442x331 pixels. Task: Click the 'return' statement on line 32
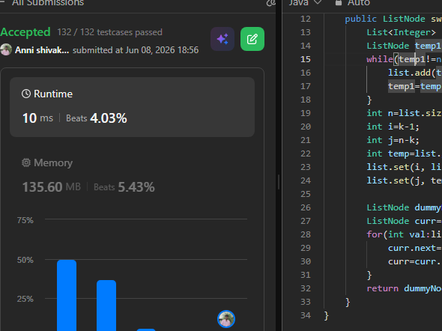[x=382, y=288]
